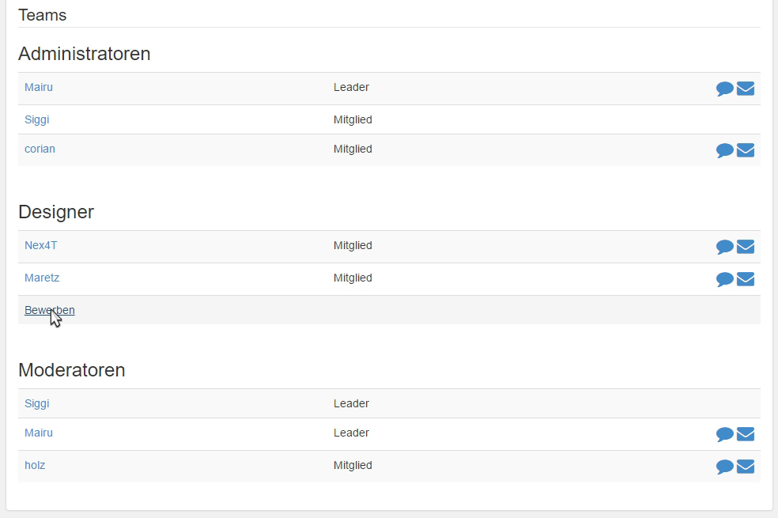Open chat message icon for Mairu in Administratoren
The width and height of the screenshot is (778, 518).
coord(724,89)
